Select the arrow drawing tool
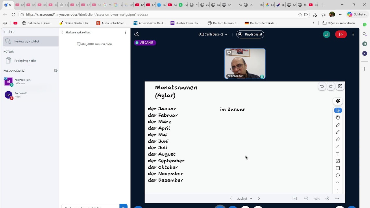370x208 pixels. 338,146
